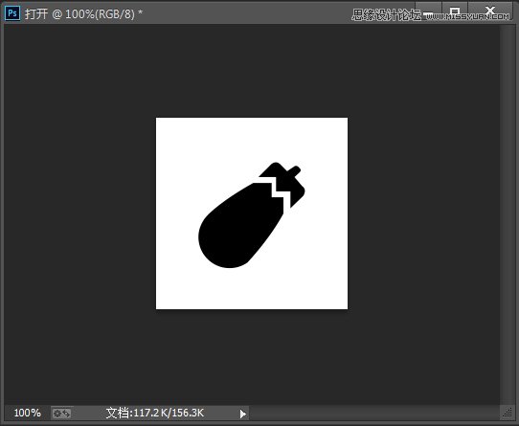
Task: Open the status bar info arrow menu
Action: [243, 414]
